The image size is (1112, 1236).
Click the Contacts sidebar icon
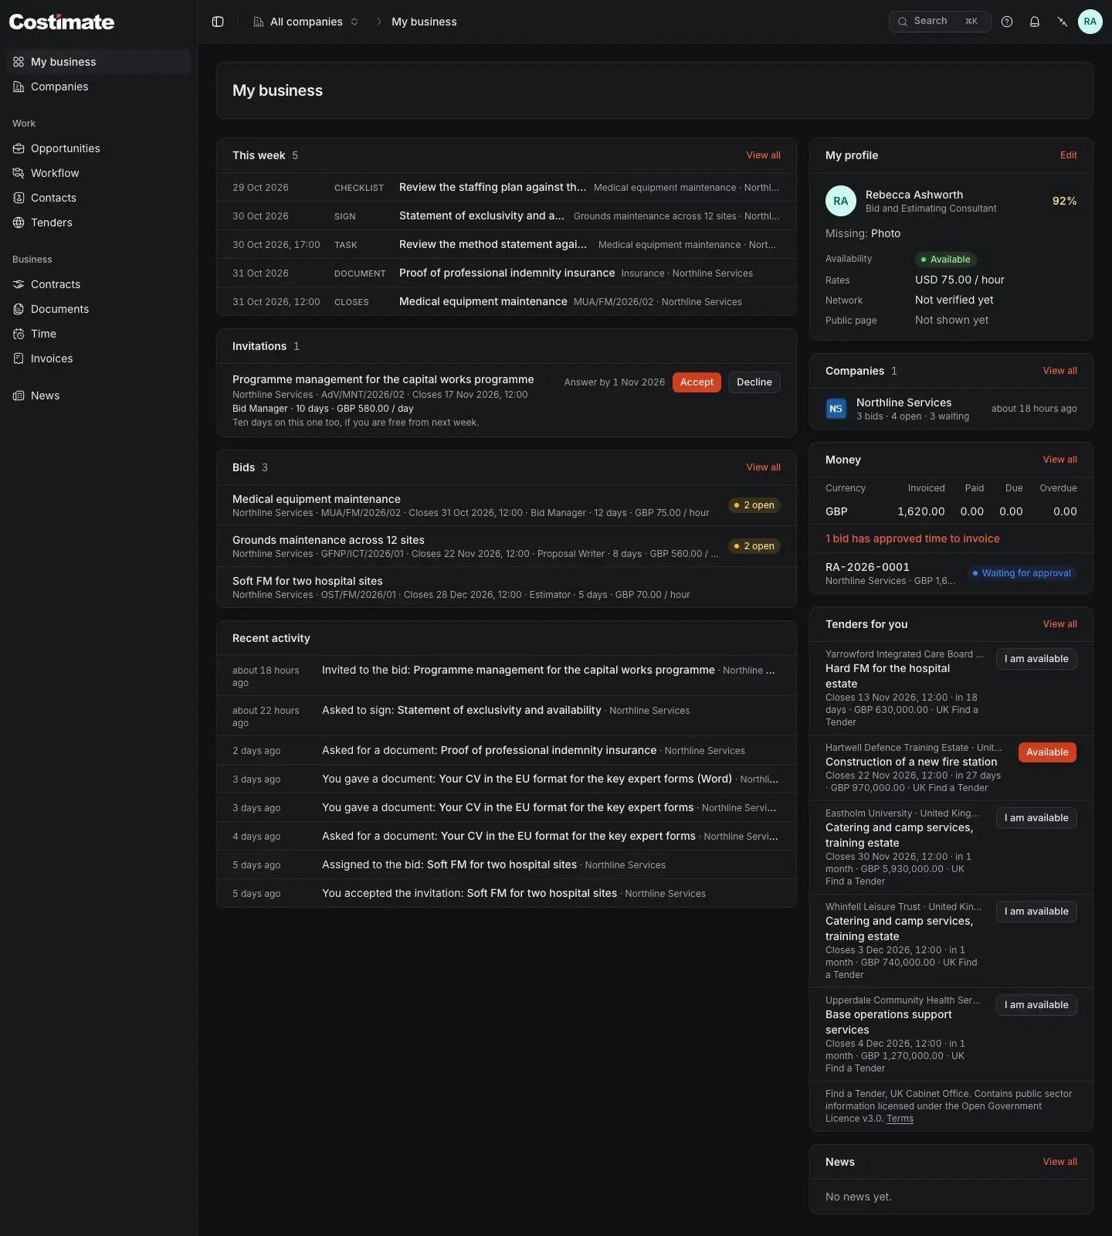19,198
